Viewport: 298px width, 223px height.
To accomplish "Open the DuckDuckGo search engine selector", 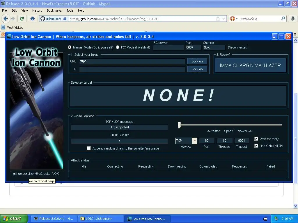I will coord(234,19).
